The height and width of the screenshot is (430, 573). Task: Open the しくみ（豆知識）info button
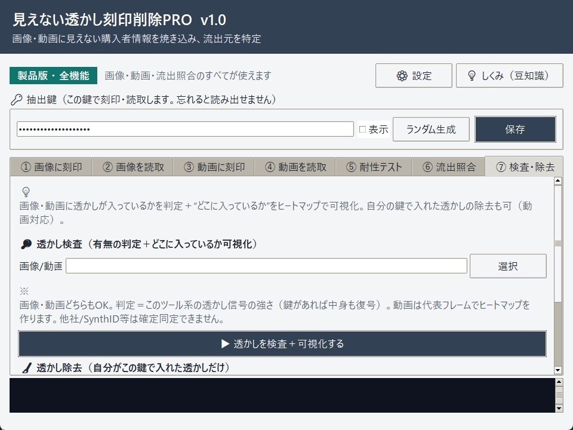tap(509, 76)
